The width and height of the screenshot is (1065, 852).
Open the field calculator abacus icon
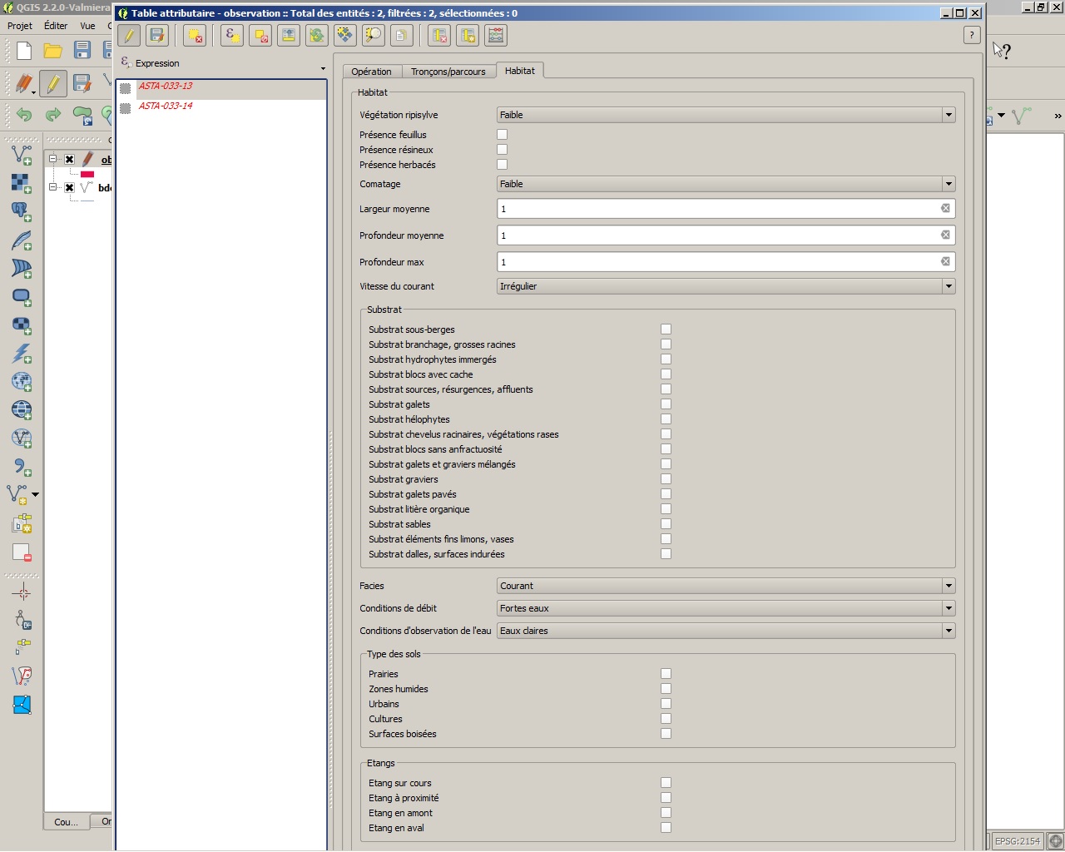[x=496, y=36]
